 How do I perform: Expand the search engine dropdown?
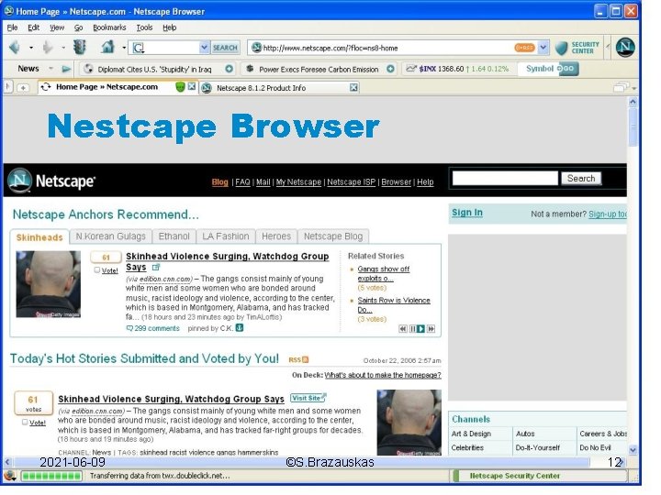point(204,47)
